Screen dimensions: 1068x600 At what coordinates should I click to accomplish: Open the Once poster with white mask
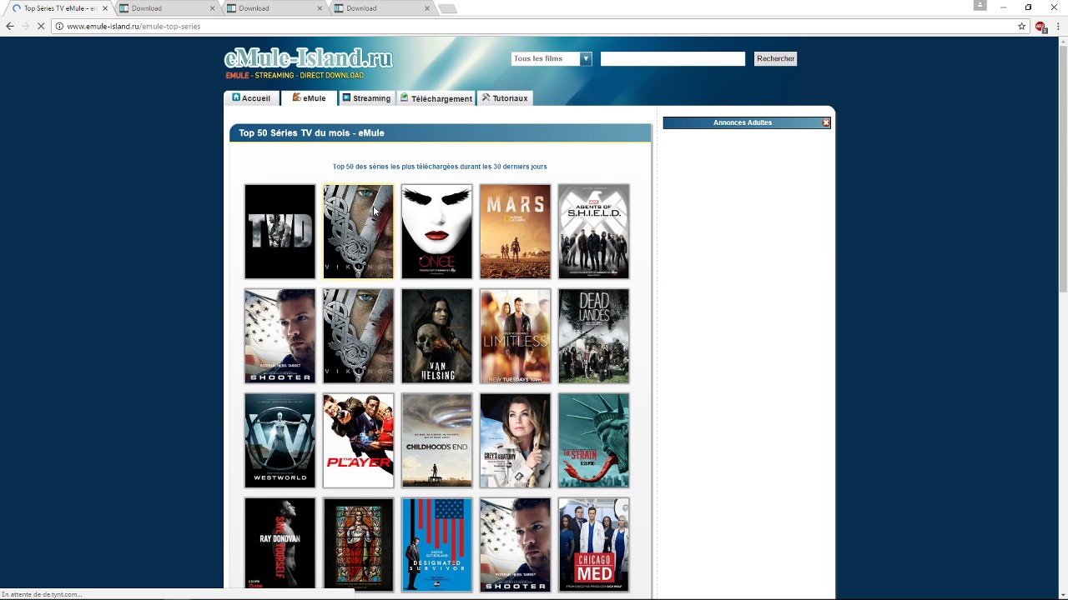tap(437, 232)
